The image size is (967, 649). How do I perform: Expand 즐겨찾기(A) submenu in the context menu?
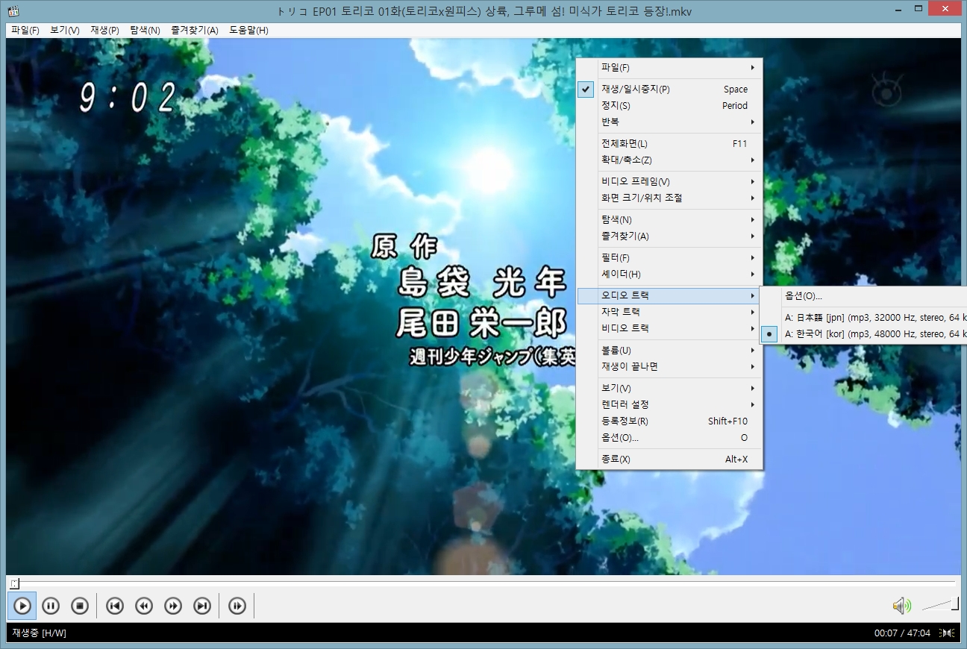pyautogui.click(x=669, y=236)
